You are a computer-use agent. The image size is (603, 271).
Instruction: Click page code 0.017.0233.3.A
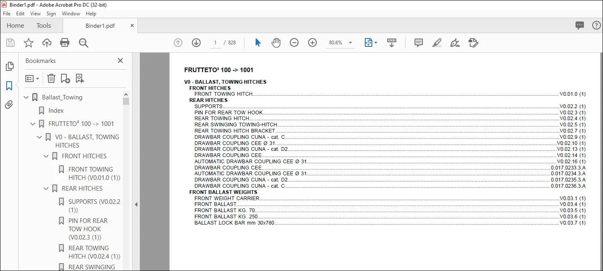click(x=568, y=168)
